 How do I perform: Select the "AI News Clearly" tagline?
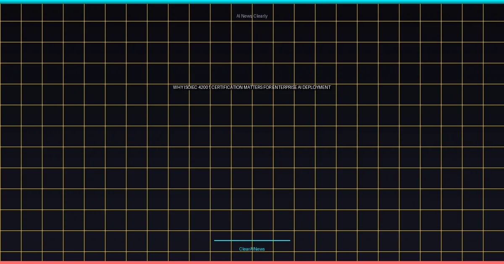(252, 16)
